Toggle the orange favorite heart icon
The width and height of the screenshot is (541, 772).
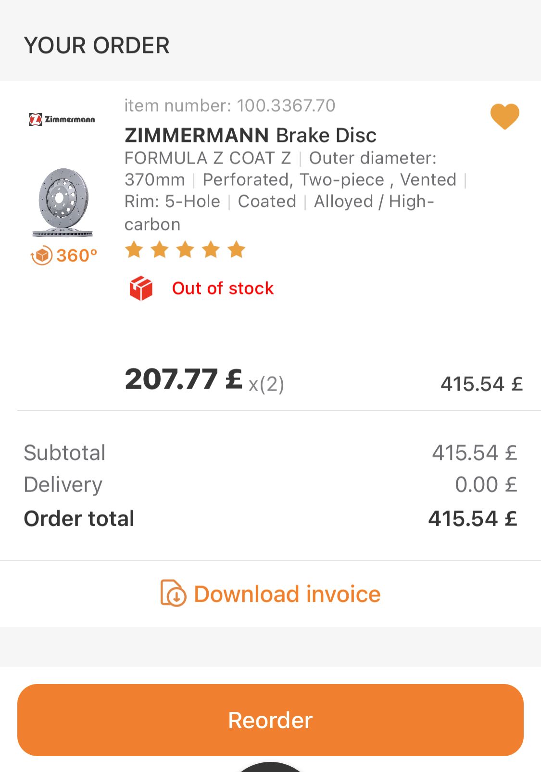pyautogui.click(x=504, y=116)
